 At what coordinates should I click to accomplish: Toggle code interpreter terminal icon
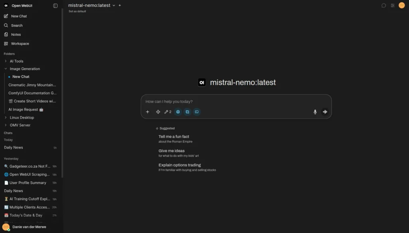click(197, 112)
